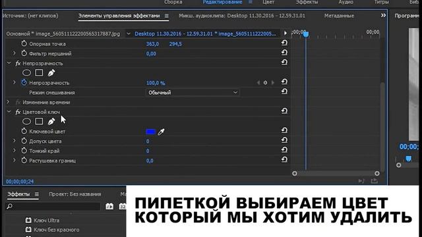
Task: Open Проект: Без названия tab
Action: pyautogui.click(x=75, y=194)
